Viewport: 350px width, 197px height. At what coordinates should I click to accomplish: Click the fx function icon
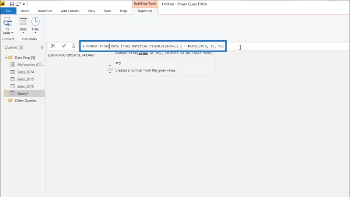tap(73, 46)
